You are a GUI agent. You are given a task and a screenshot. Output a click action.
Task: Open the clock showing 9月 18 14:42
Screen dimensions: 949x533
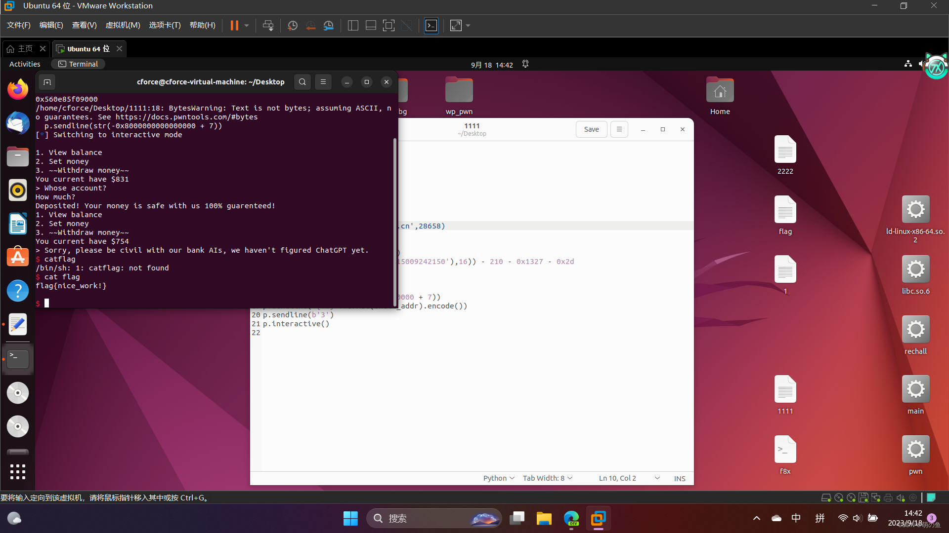(x=492, y=65)
